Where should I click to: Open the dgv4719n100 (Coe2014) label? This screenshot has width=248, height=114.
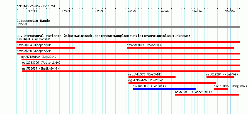tap(146, 80)
